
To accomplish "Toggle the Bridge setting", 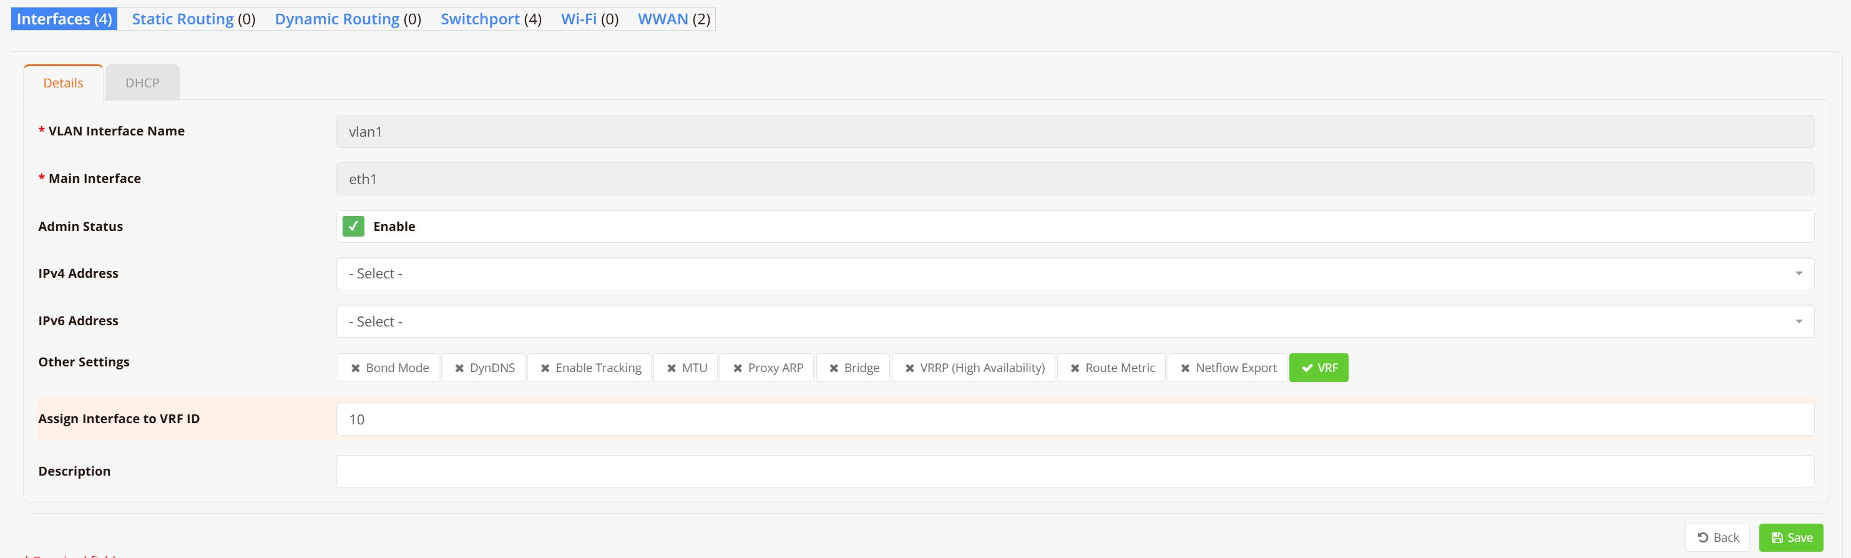I will (x=853, y=368).
